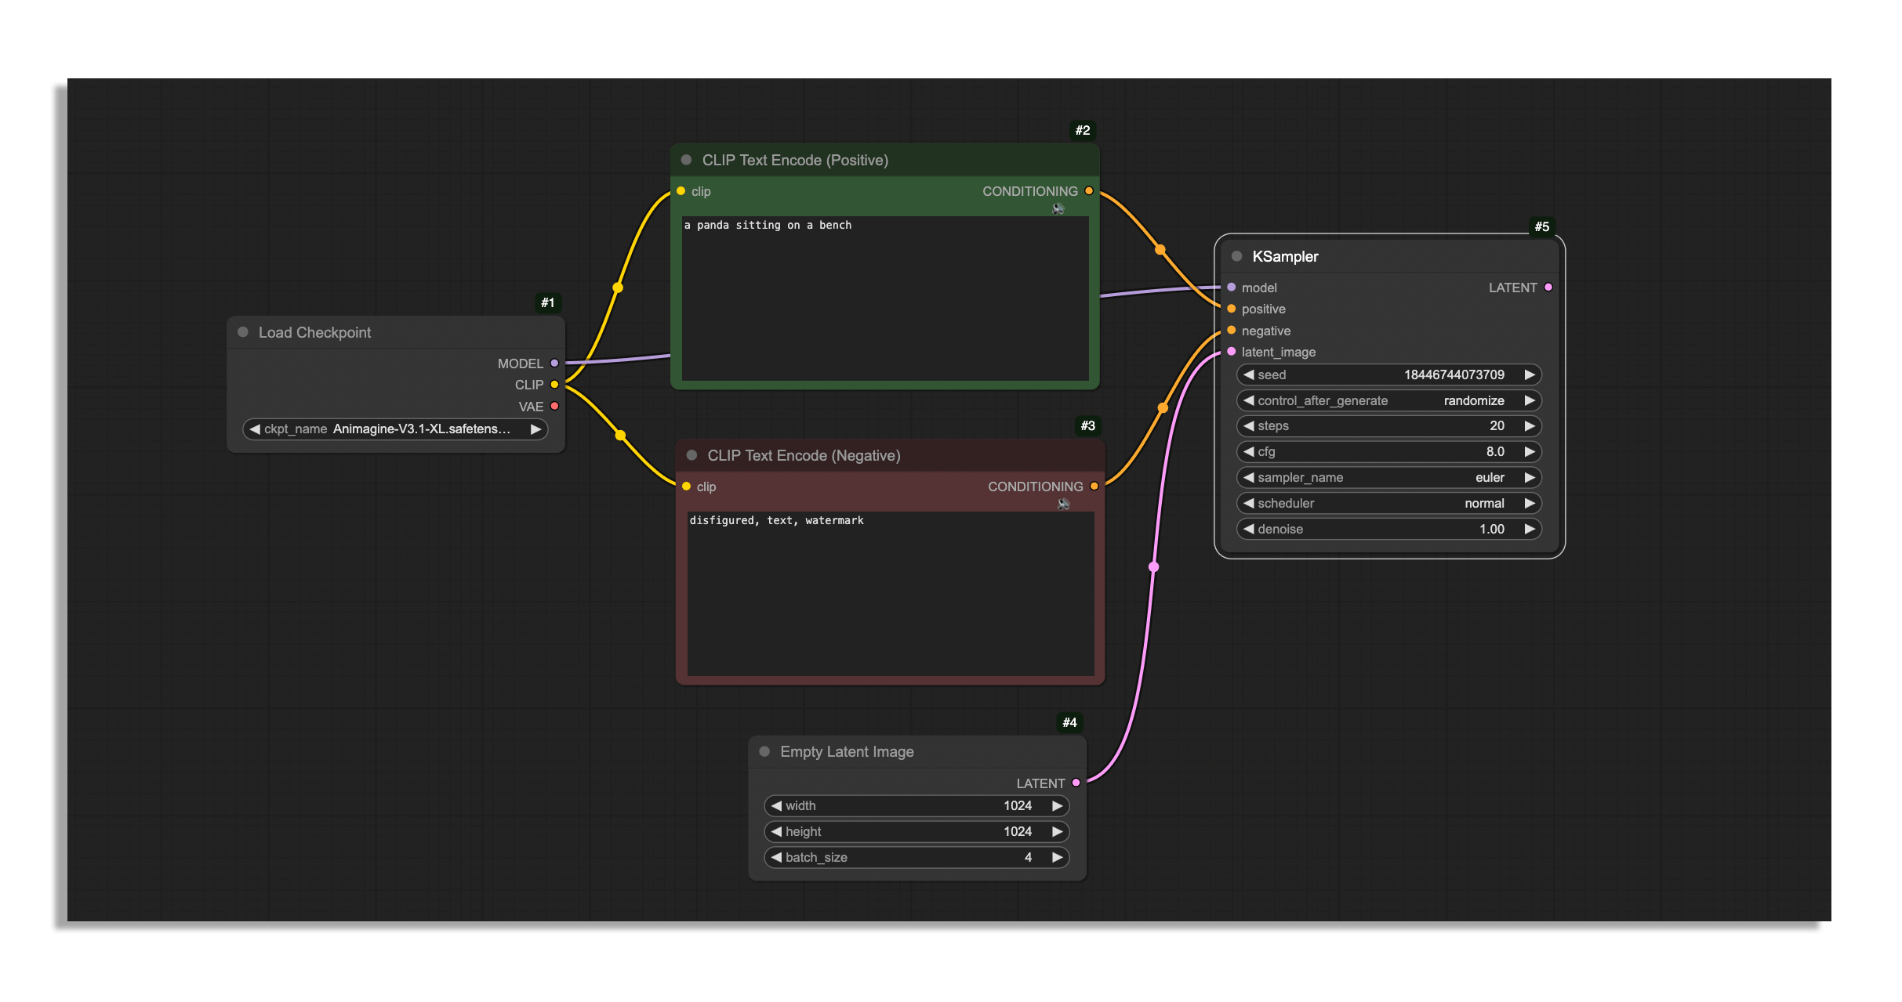The height and width of the screenshot is (1002, 1902).
Task: Open the sampler_name euler dropdown
Action: pyautogui.click(x=1388, y=477)
